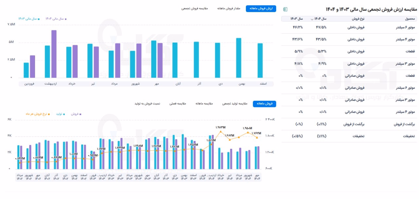Click the ۴۳/۶% value cell
The width and height of the screenshot is (419, 199).
pyautogui.click(x=298, y=39)
